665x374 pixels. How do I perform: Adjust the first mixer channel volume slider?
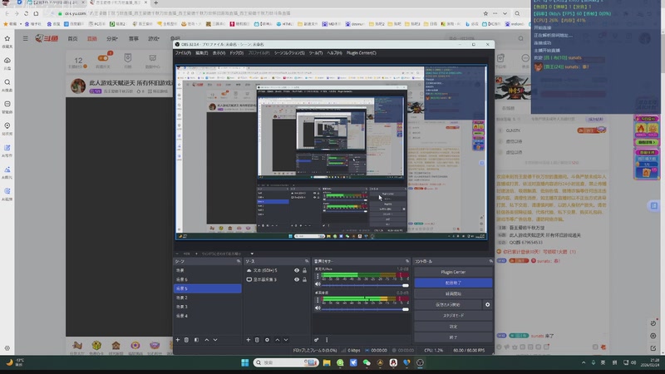365,285
